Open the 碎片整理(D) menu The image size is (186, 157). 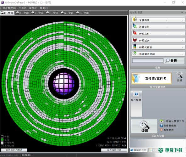[x=9, y=8]
